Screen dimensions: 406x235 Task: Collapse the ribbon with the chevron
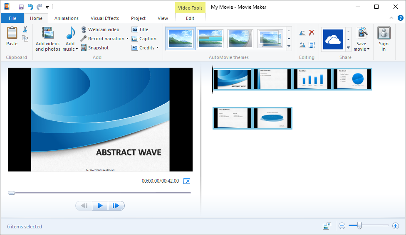[x=391, y=18]
